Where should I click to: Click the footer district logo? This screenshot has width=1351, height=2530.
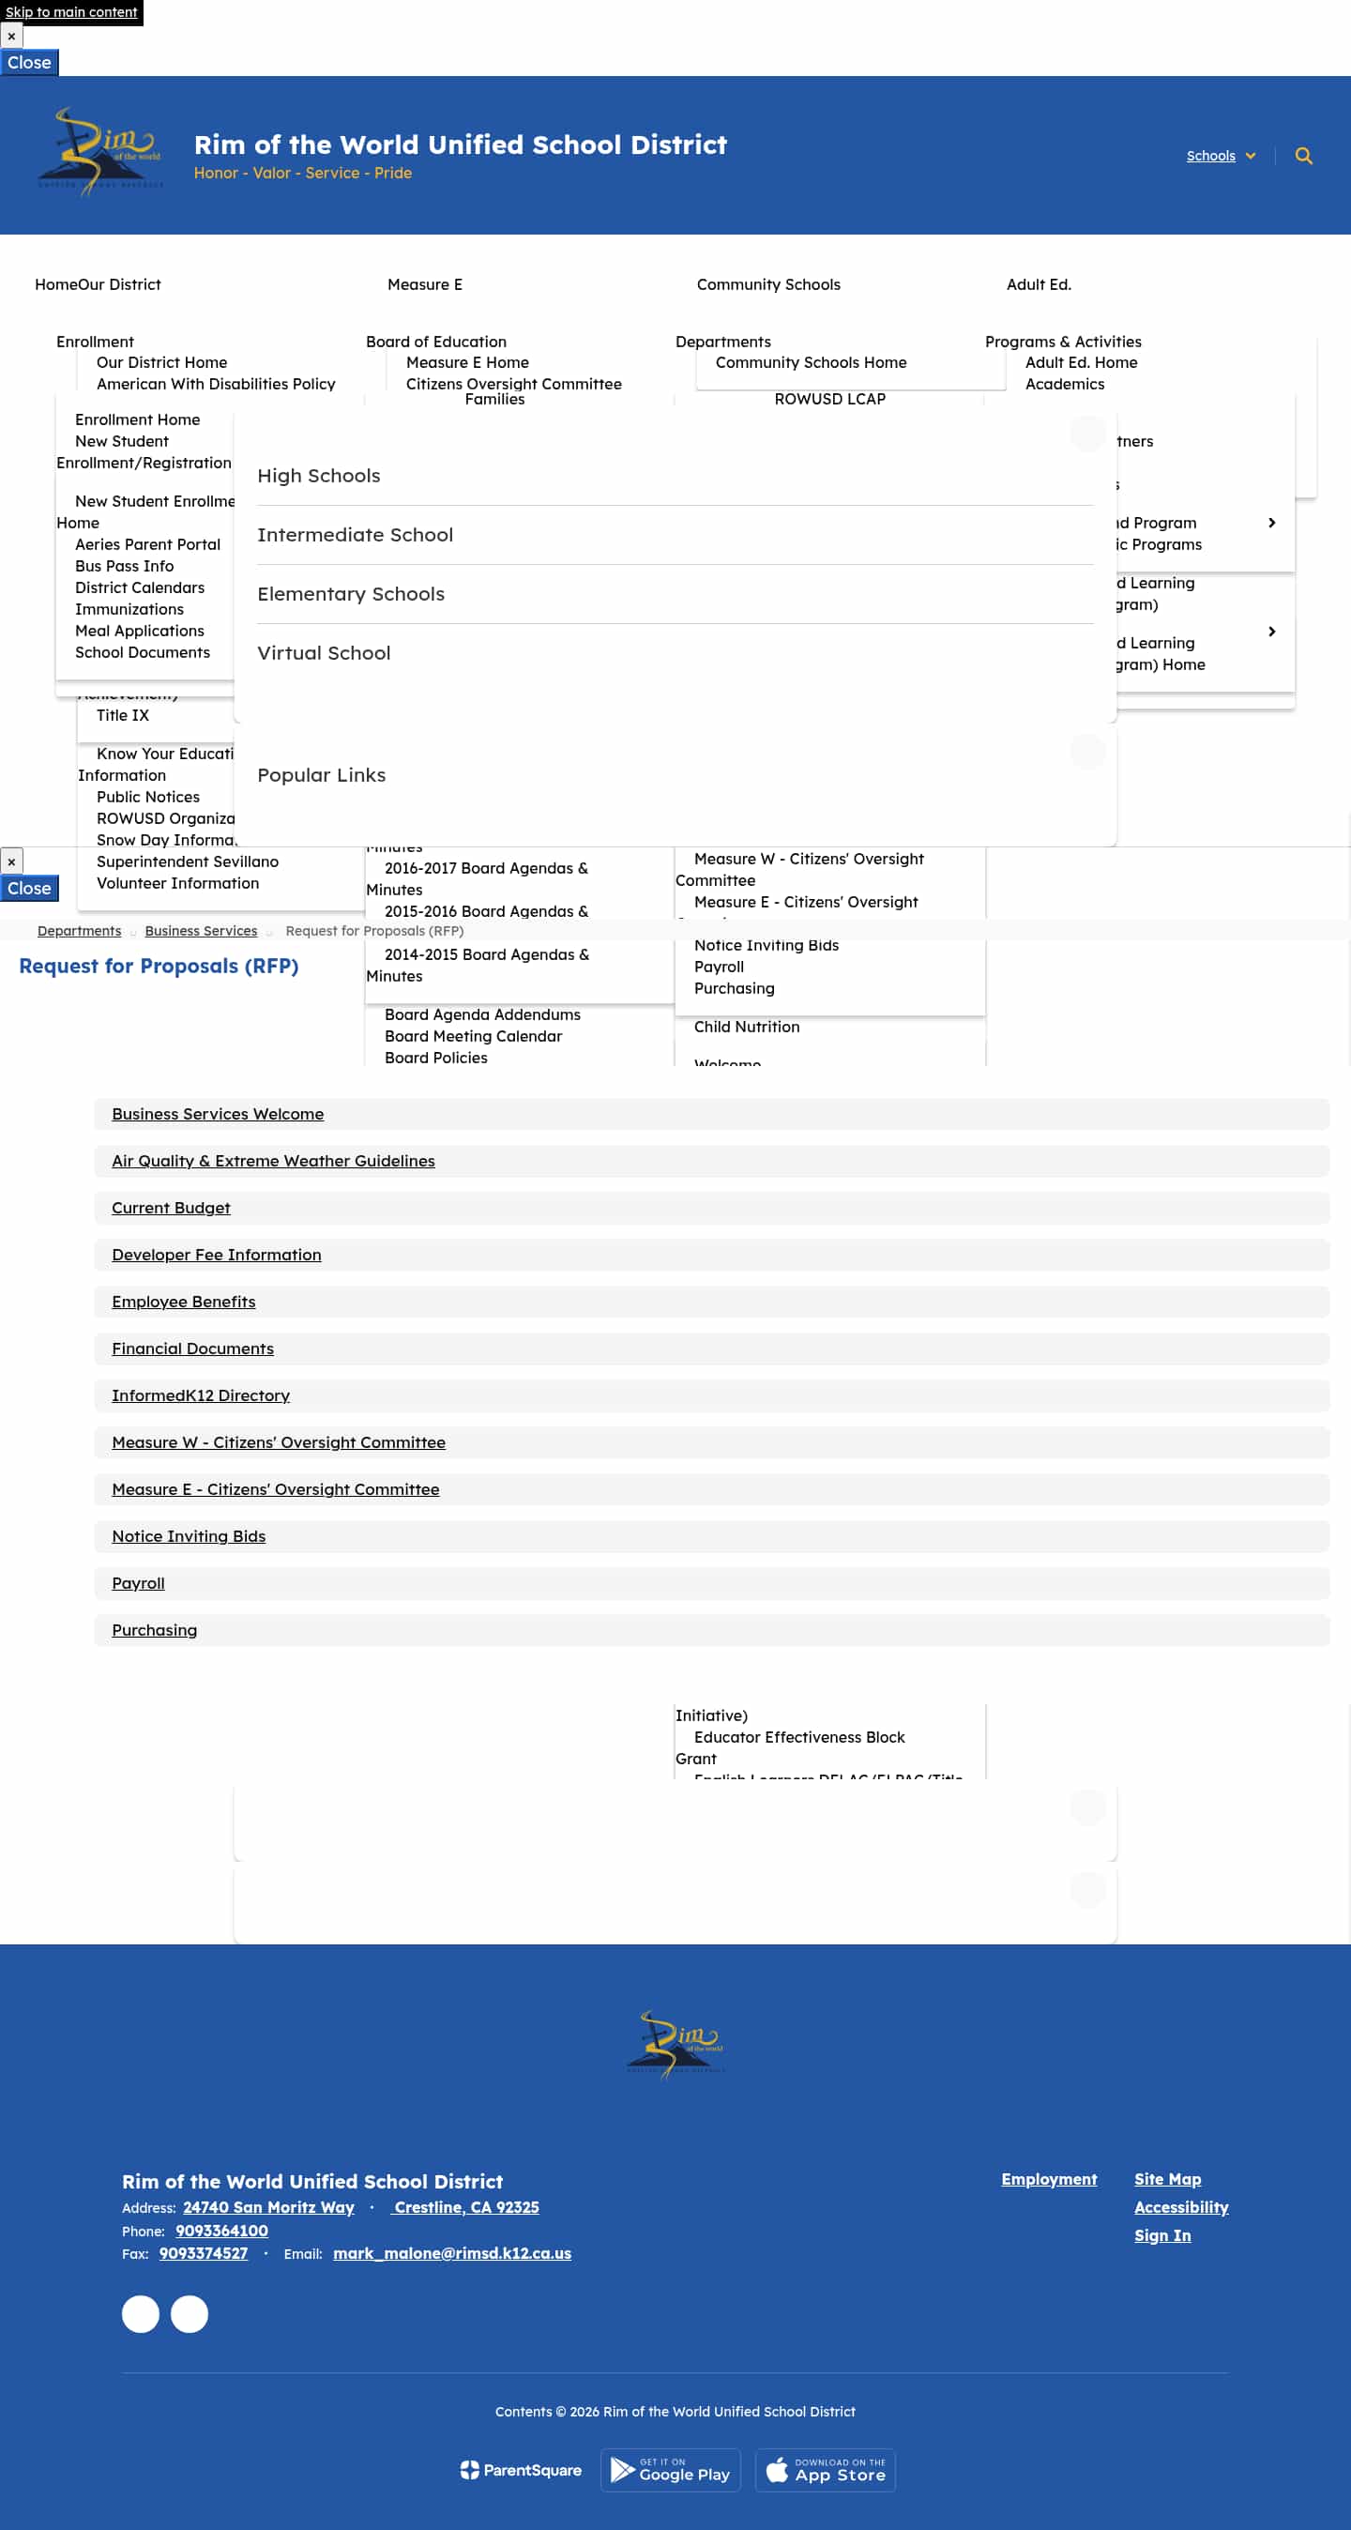point(675,2044)
